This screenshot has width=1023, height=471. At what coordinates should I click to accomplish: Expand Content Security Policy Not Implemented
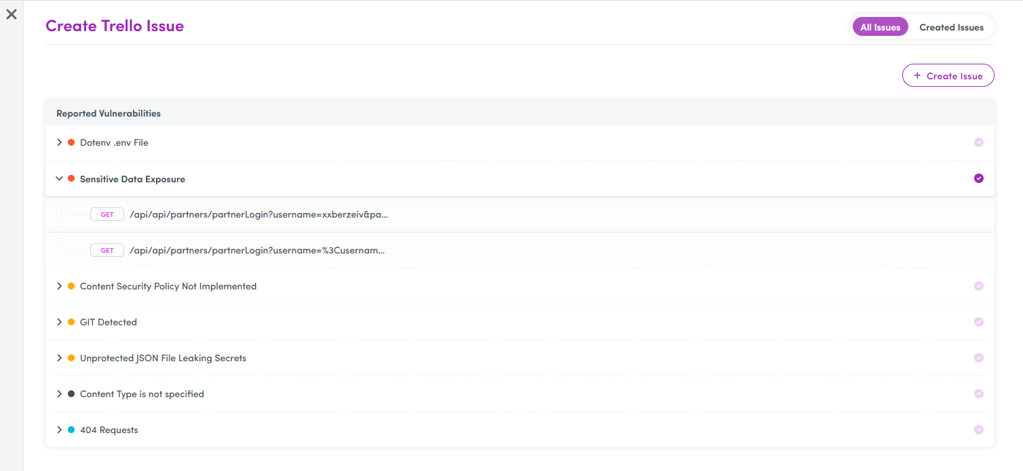60,287
